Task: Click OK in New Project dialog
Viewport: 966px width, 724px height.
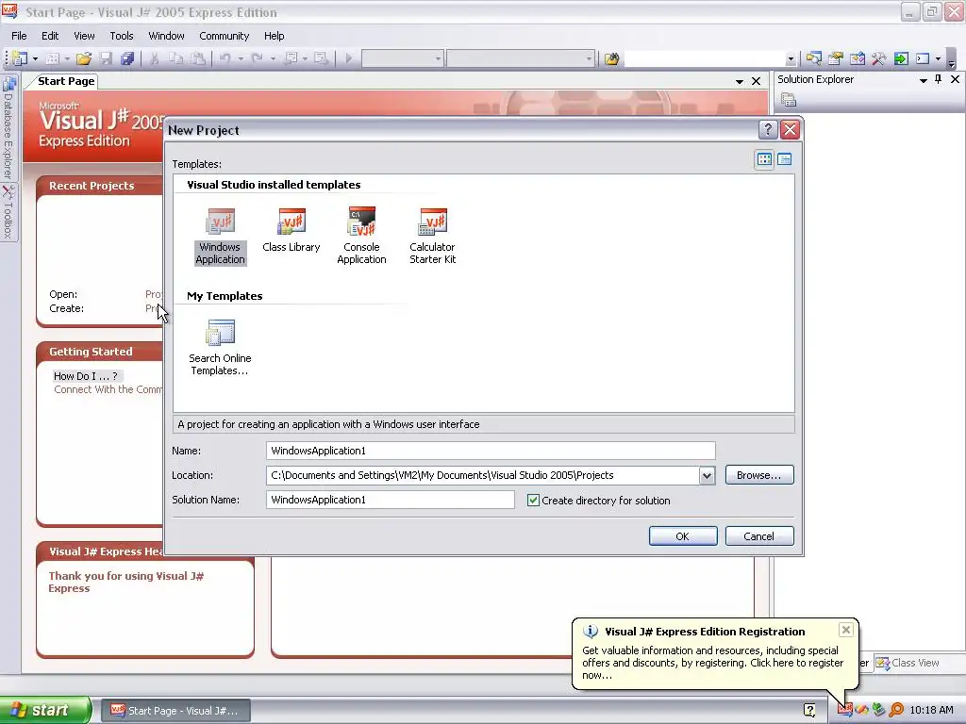Action: (683, 536)
